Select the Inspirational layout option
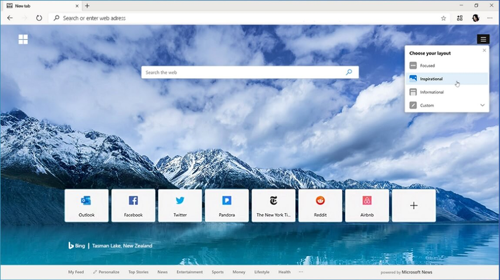500x280 pixels. click(447, 79)
